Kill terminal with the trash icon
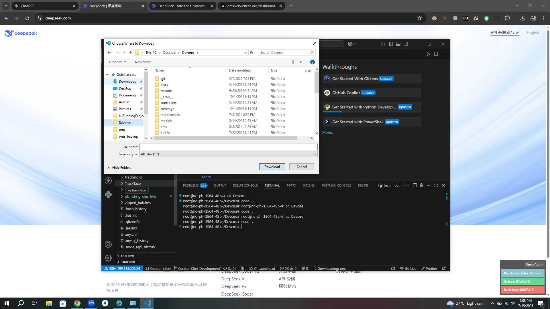Image resolution: width=550 pixels, height=309 pixels. (422, 185)
